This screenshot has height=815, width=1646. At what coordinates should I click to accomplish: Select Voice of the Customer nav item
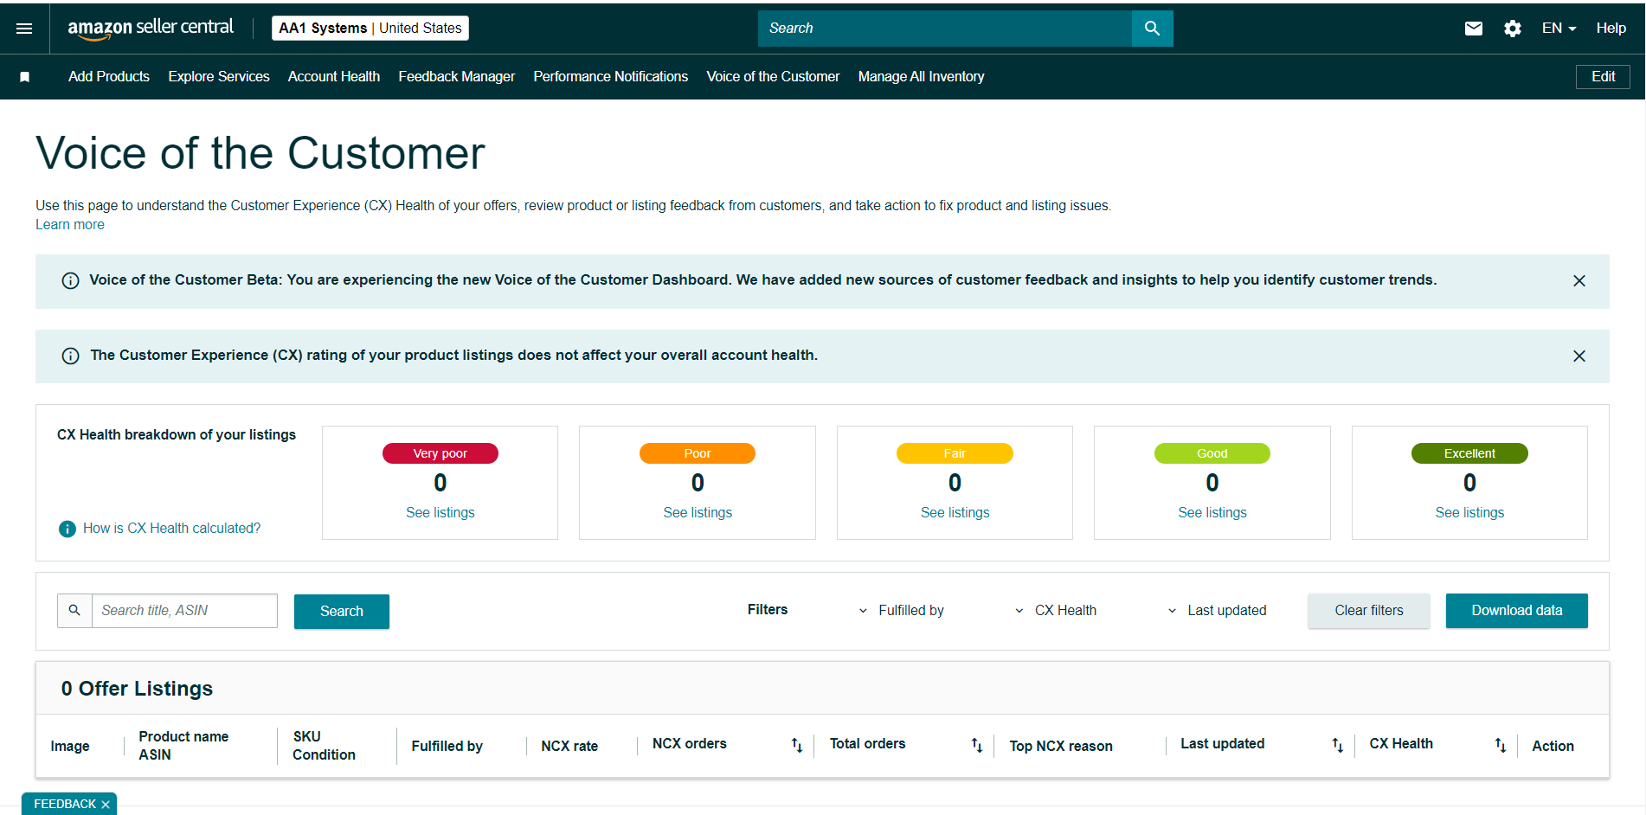tap(773, 77)
